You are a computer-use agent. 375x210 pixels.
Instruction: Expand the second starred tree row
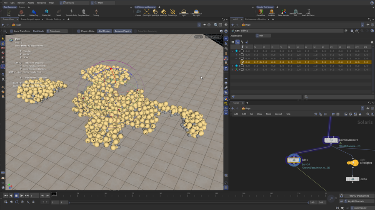232,66
